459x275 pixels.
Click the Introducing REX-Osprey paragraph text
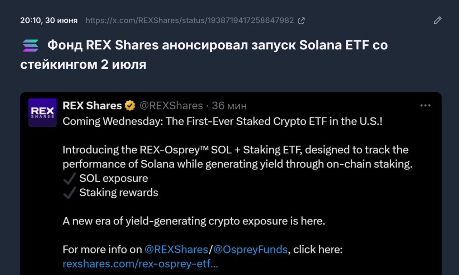tap(237, 157)
